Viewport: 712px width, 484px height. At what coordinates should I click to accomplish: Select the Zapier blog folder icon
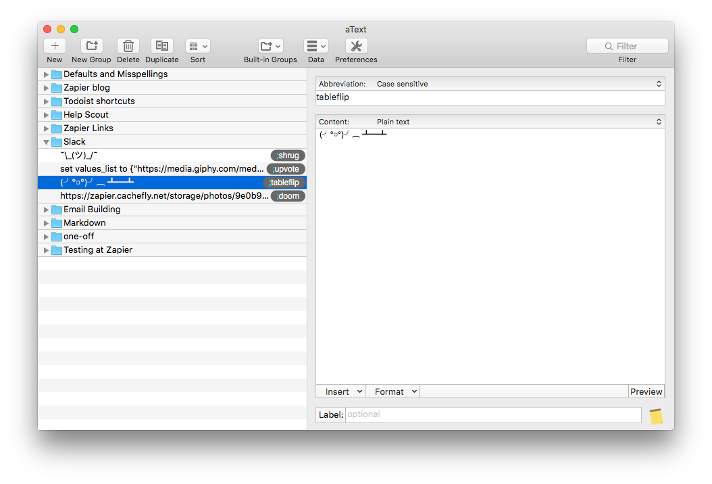pos(57,88)
